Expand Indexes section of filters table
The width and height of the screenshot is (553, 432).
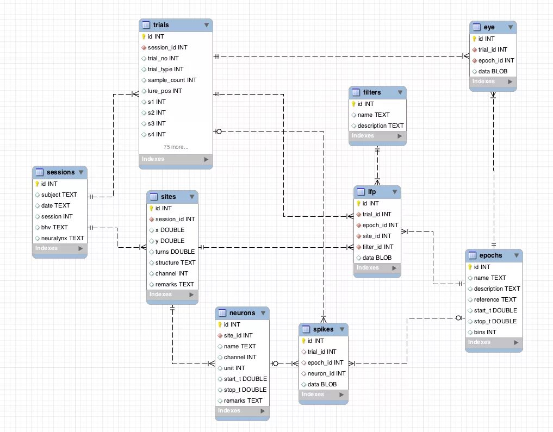coord(400,136)
